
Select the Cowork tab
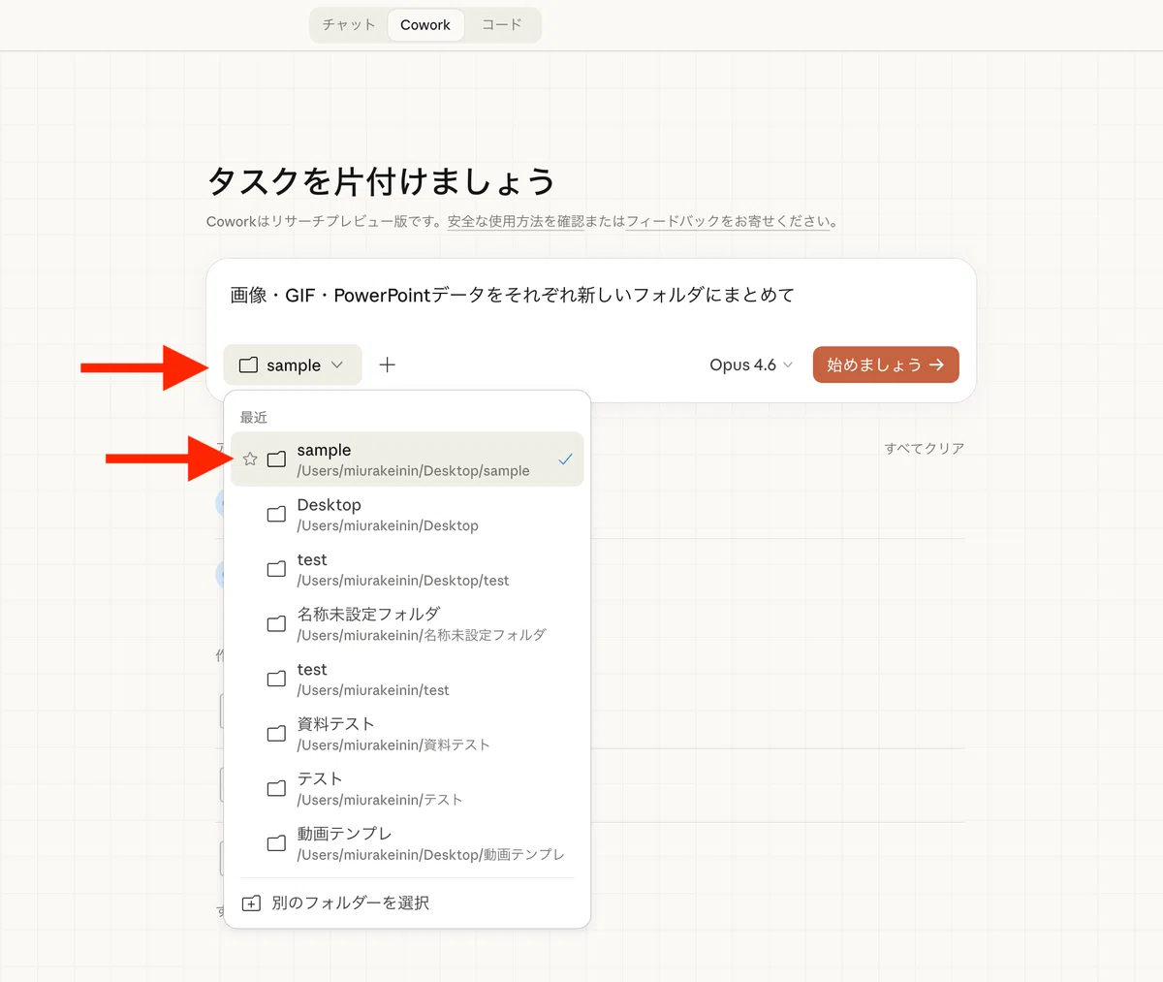click(425, 25)
